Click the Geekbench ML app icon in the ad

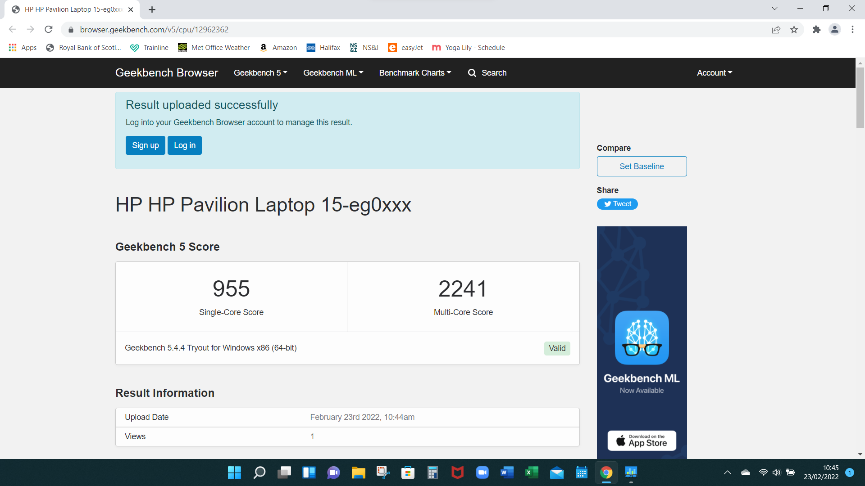[642, 337]
